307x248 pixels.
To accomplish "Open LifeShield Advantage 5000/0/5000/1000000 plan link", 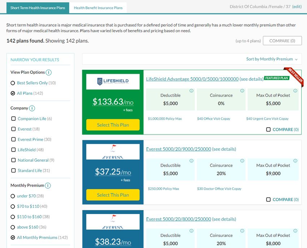I will click(192, 79).
